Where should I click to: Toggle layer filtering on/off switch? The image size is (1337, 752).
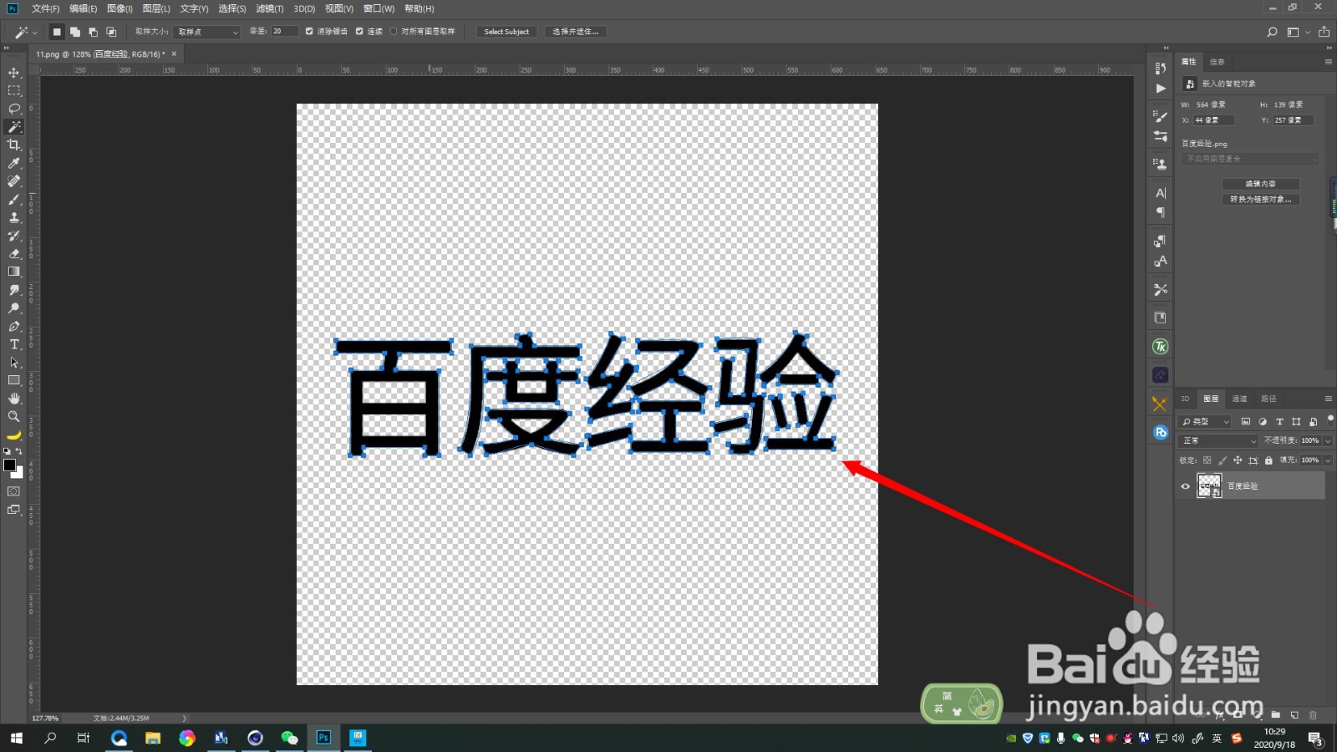[1330, 419]
